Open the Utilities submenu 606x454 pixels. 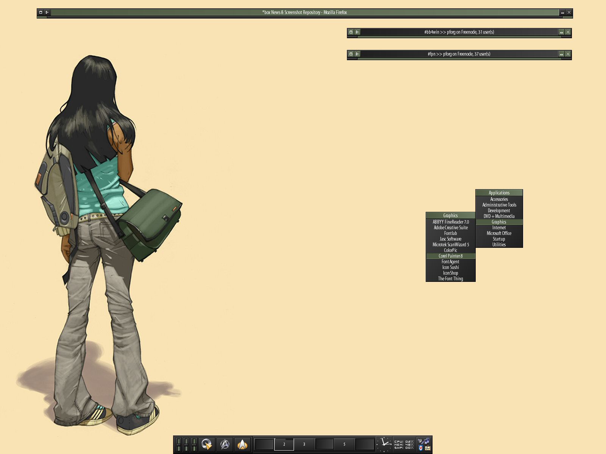coord(499,245)
